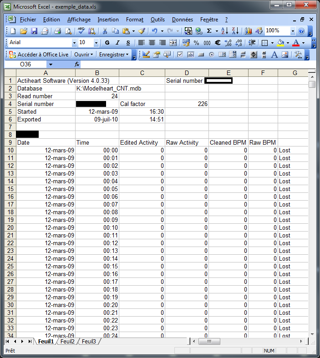The height and width of the screenshot is (358, 320).
Task: Go to last sheet navigation arrow
Action: point(30,342)
